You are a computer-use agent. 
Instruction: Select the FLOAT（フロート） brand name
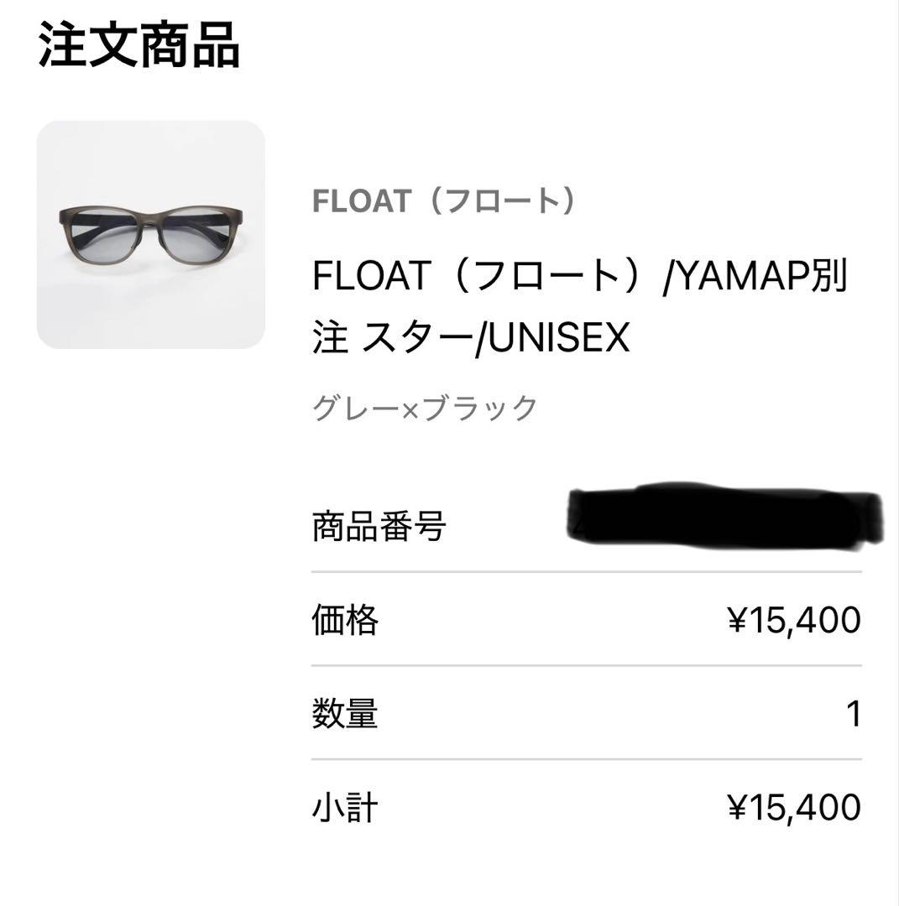(x=445, y=201)
